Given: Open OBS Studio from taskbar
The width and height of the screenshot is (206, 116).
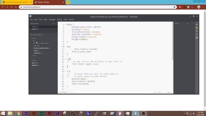Looking at the screenshot, I should pyautogui.click(x=143, y=113).
